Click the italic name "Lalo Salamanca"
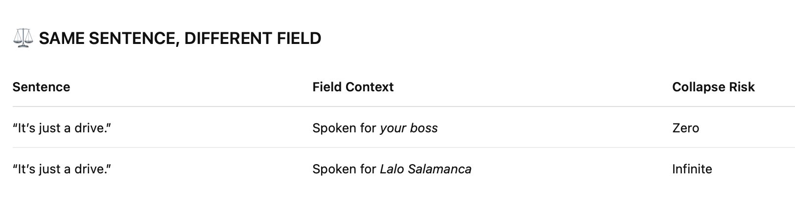The height and width of the screenshot is (210, 795). pyautogui.click(x=425, y=169)
